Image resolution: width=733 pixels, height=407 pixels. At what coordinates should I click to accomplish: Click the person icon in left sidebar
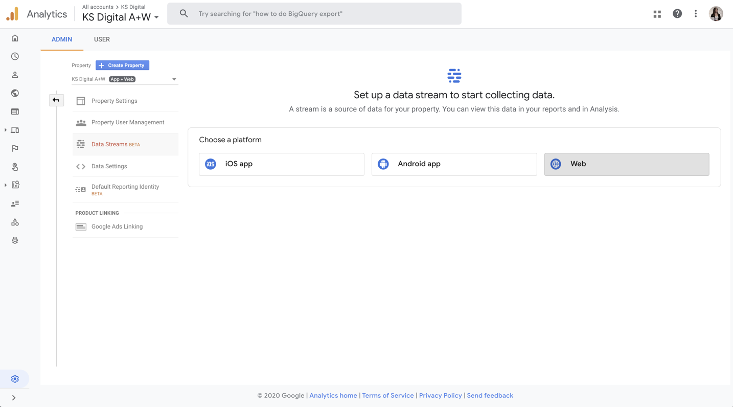coord(15,75)
